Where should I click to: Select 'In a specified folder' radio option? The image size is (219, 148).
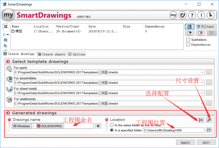112,130
